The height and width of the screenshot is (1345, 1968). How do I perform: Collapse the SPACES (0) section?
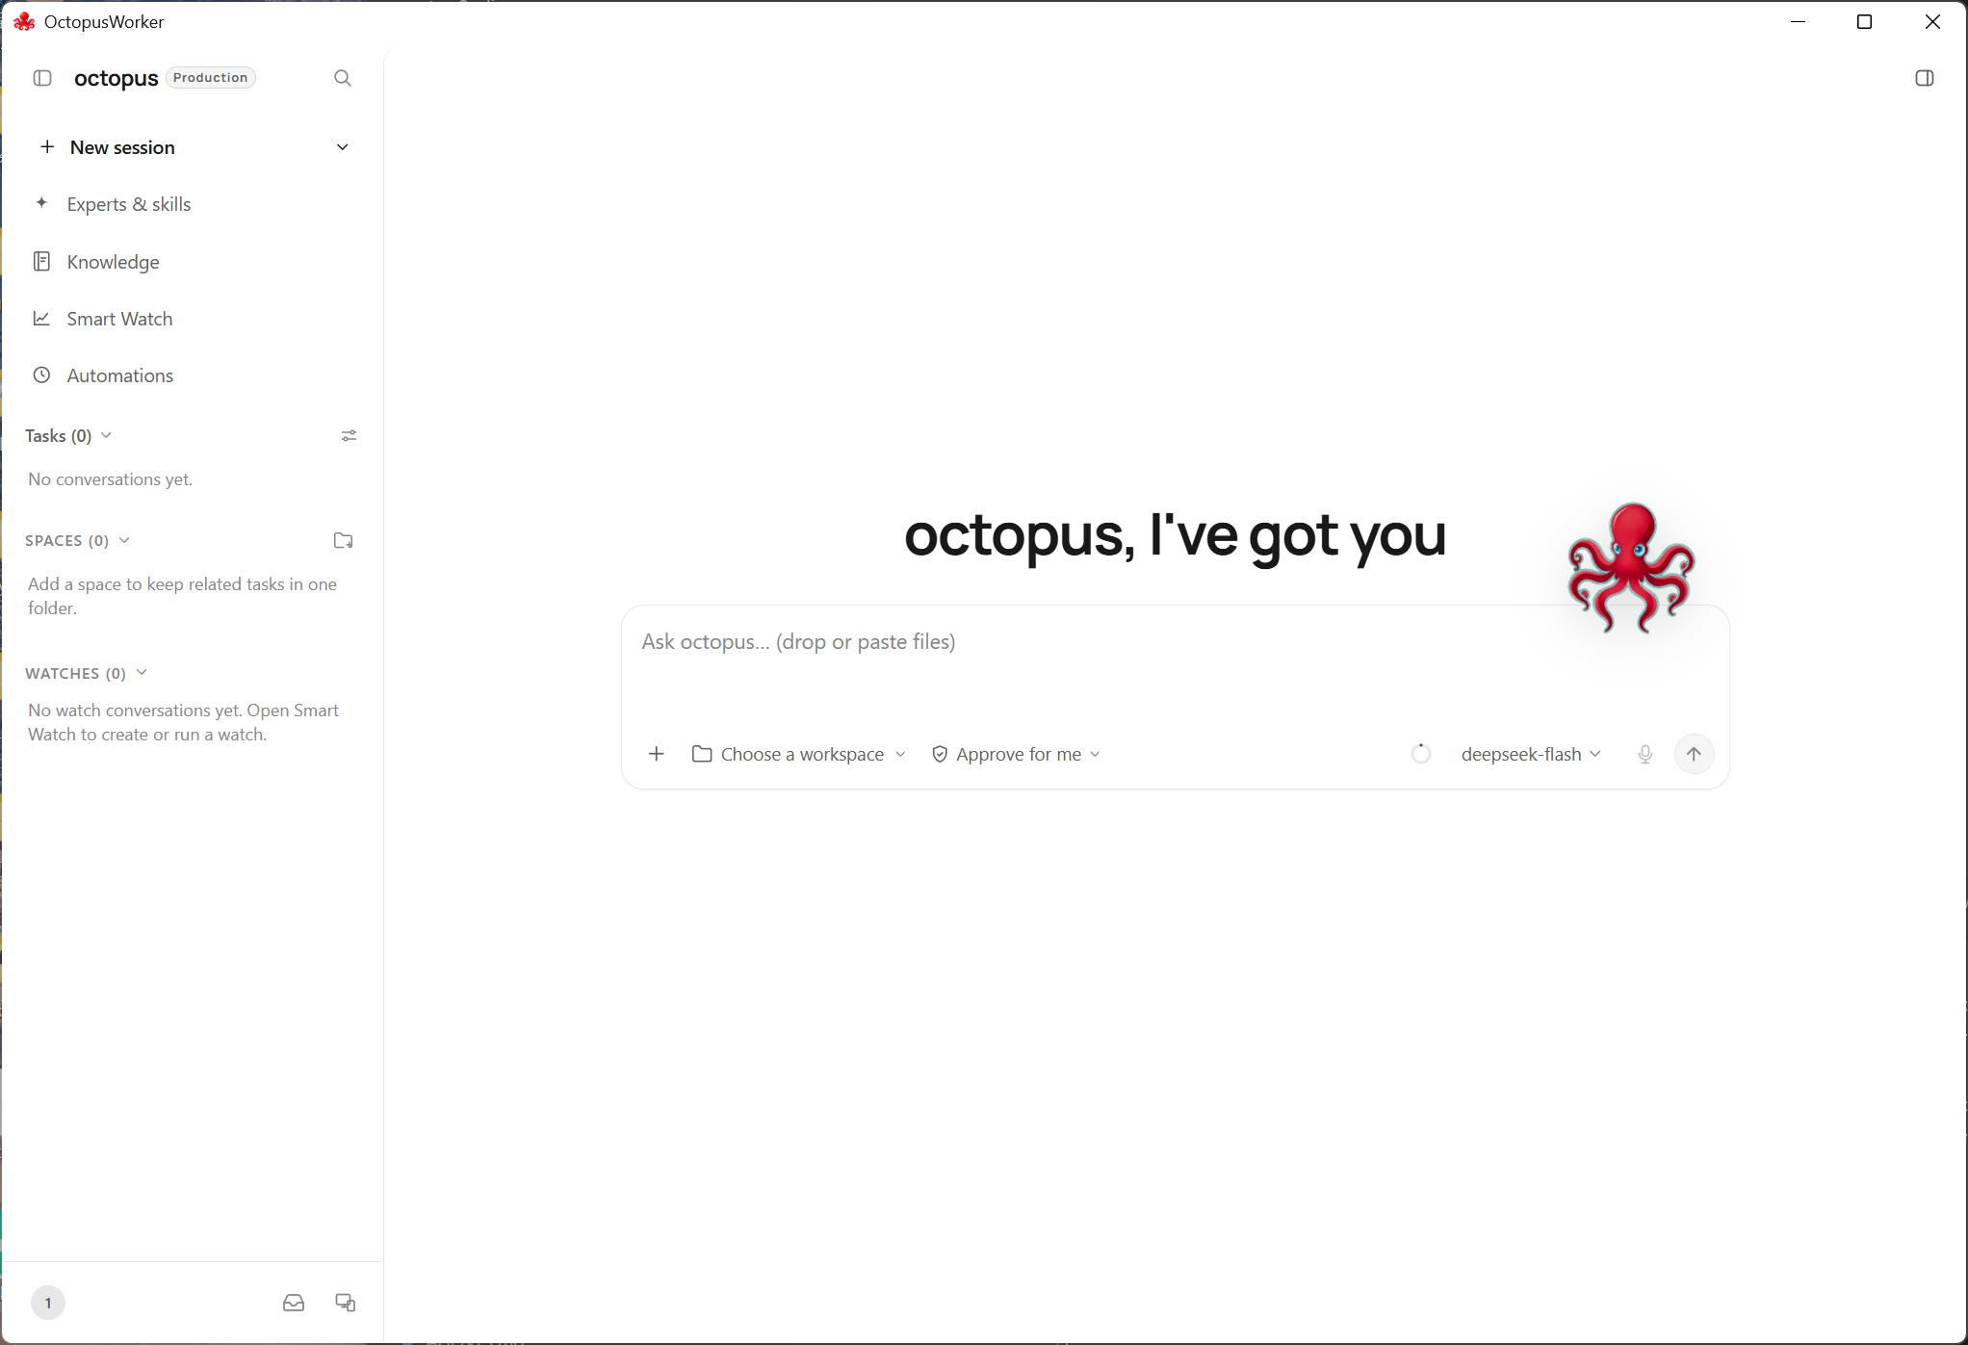(77, 540)
